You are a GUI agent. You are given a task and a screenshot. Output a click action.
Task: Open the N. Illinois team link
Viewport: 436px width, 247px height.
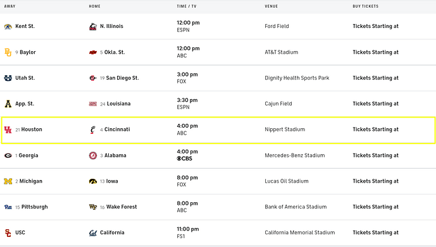111,26
